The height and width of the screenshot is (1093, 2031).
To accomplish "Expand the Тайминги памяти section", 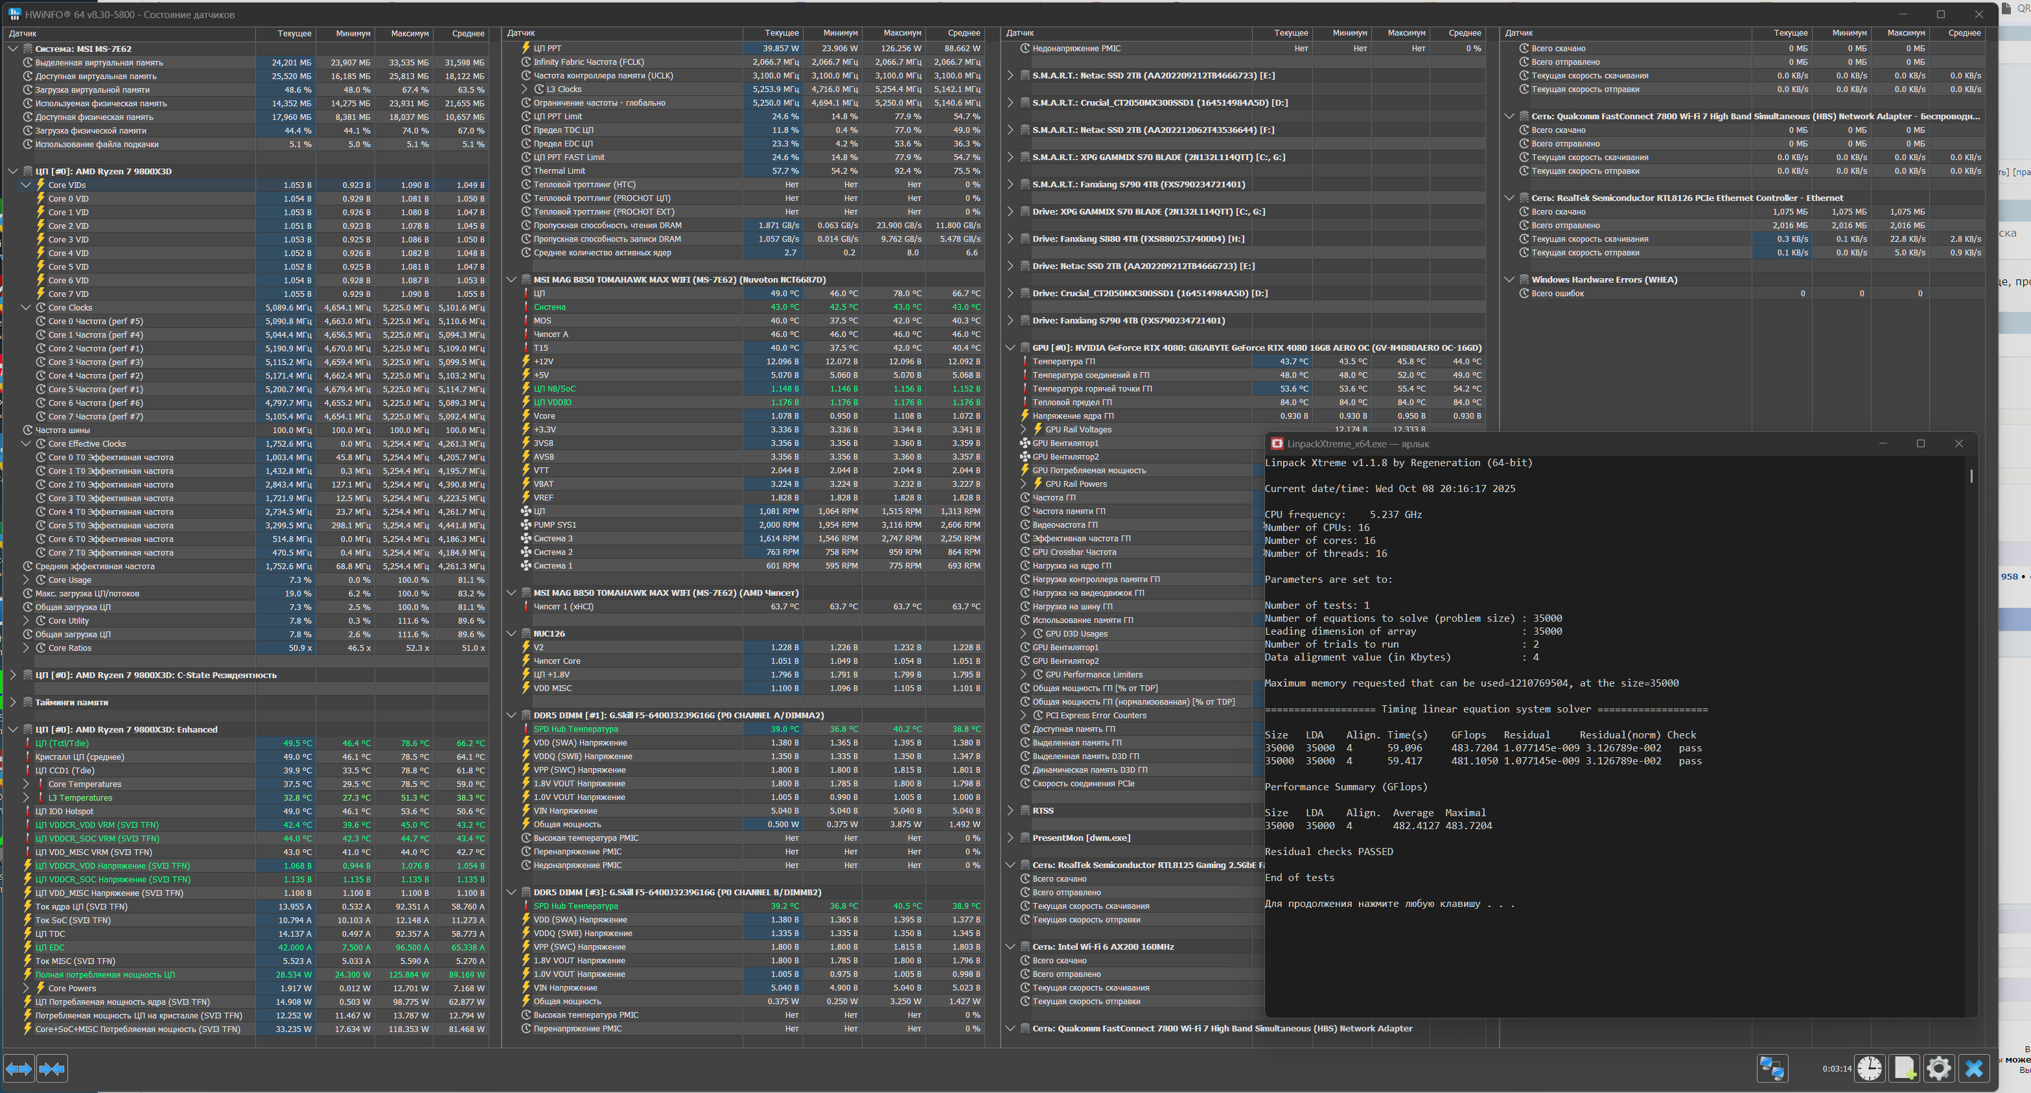I will pos(12,702).
